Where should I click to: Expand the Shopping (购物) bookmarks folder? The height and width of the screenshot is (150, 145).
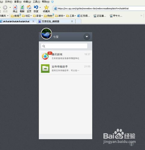[x=49, y=16]
